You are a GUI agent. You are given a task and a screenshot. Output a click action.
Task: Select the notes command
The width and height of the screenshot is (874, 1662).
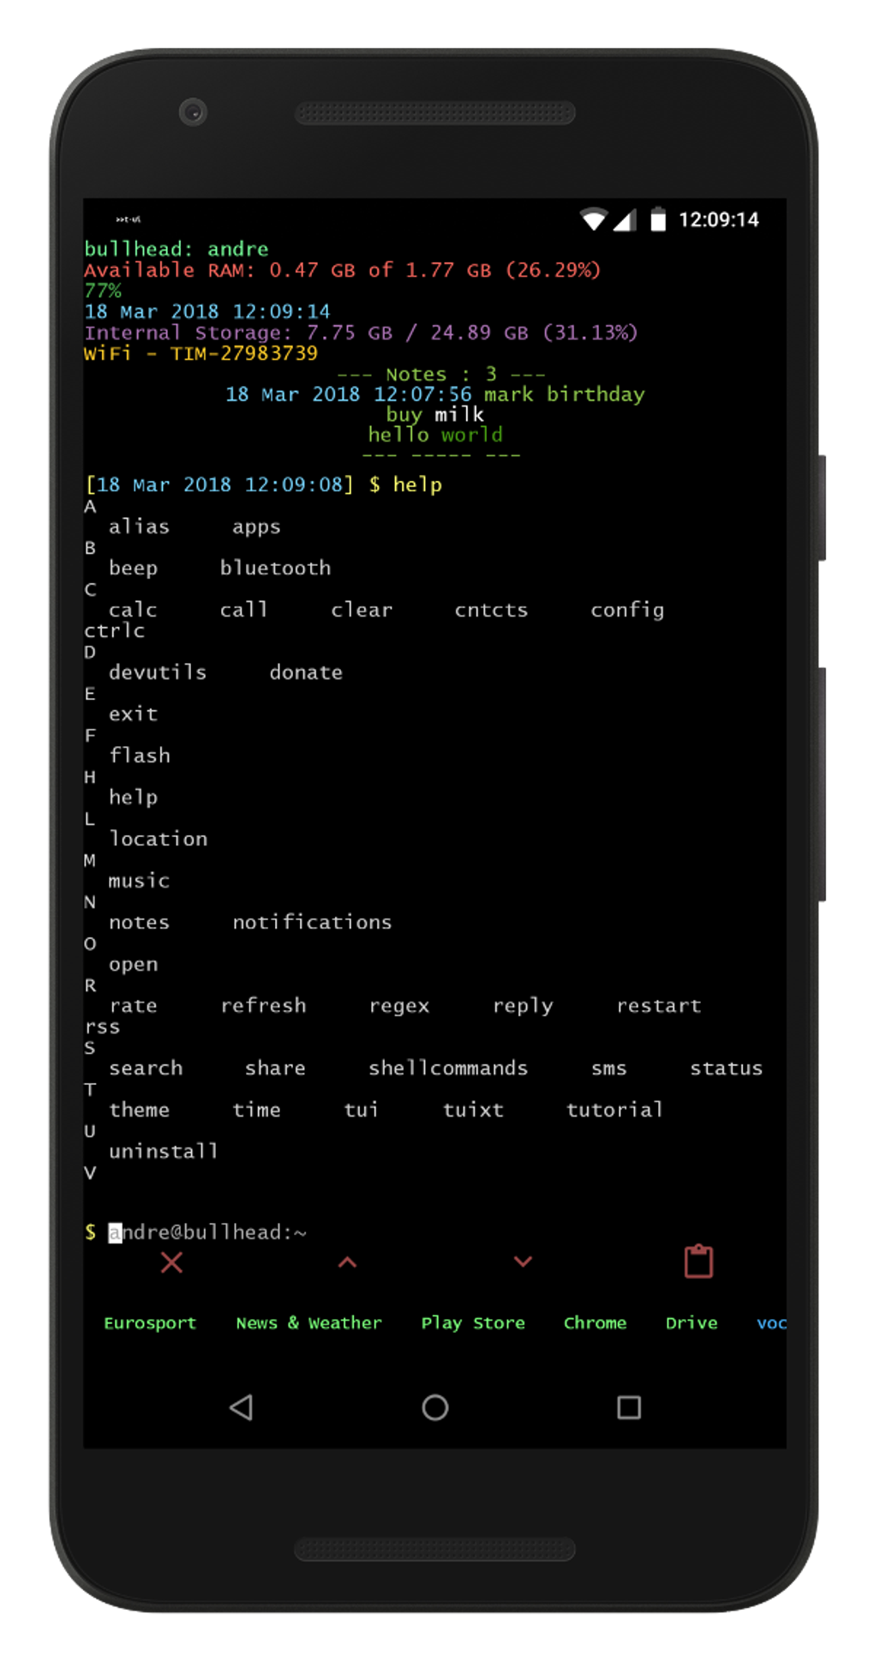(x=139, y=922)
